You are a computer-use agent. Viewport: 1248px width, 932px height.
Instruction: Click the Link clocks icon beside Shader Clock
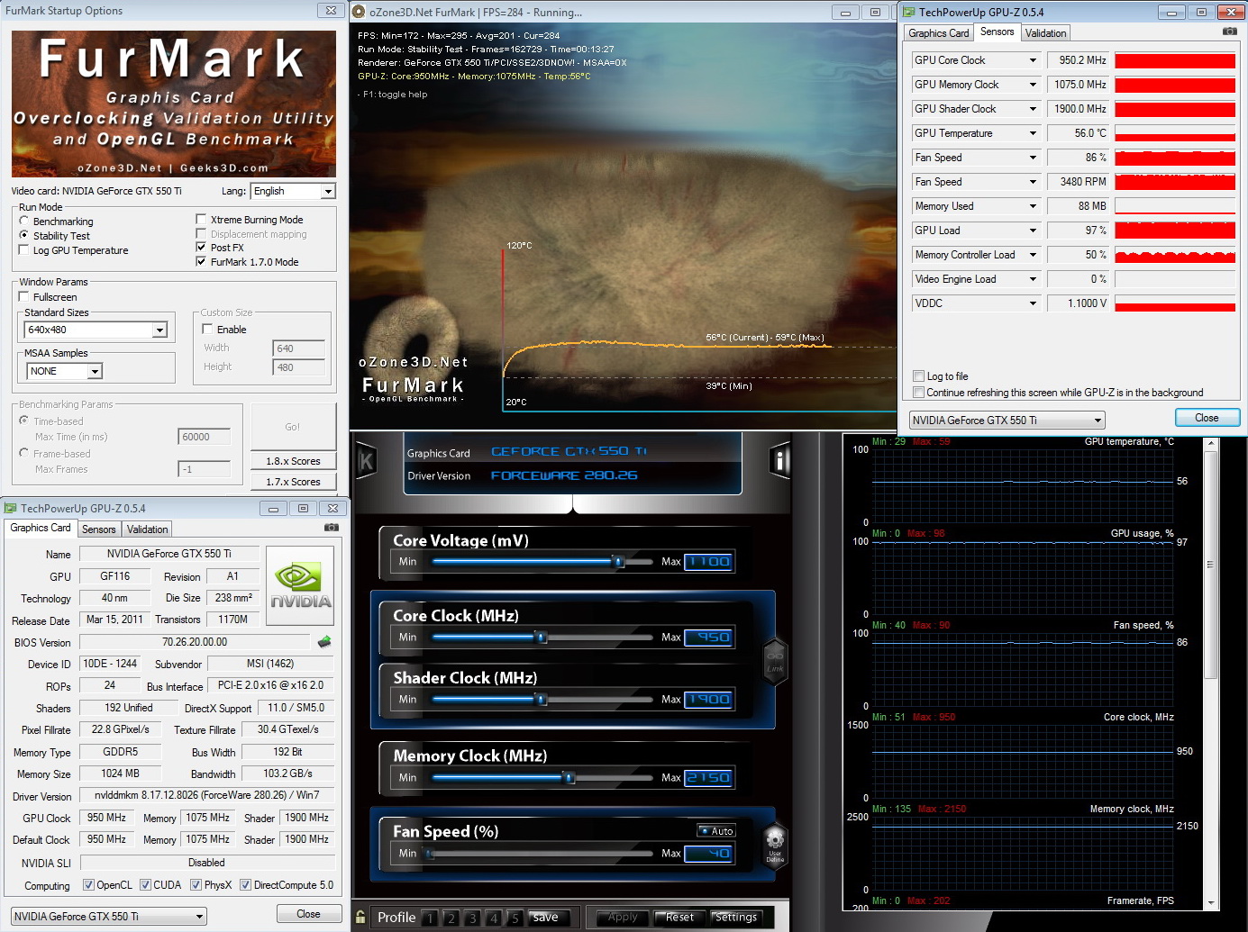click(775, 662)
